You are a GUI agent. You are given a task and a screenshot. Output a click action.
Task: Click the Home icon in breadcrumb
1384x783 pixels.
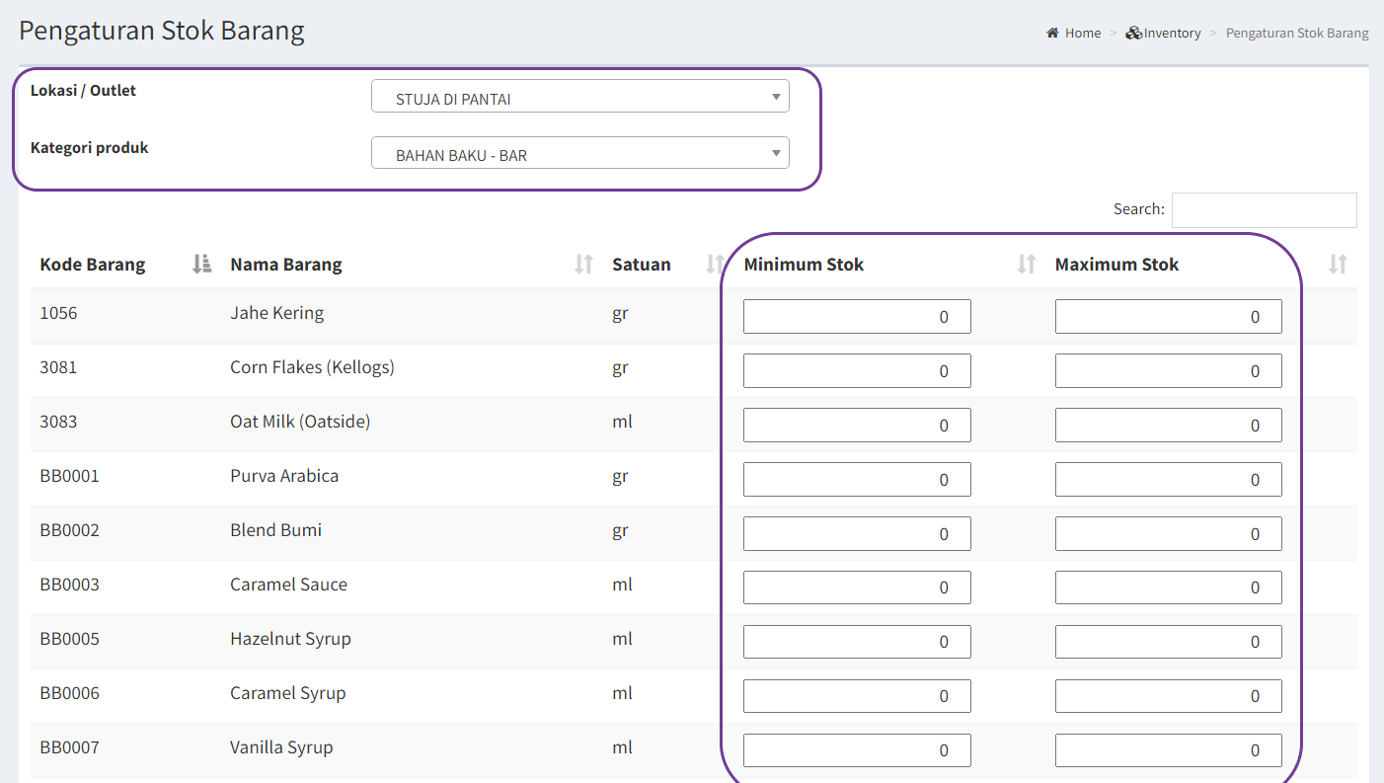[x=1052, y=33]
